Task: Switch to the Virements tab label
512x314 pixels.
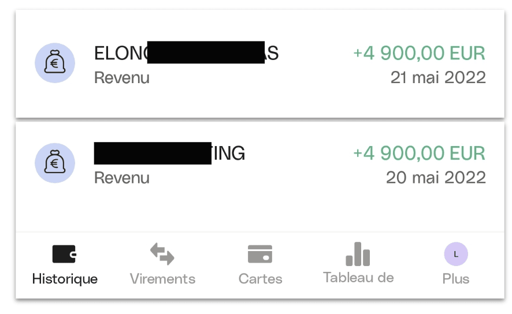Action: coord(162,279)
